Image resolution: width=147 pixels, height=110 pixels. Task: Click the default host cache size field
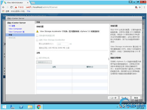pyautogui.click(x=62, y=44)
